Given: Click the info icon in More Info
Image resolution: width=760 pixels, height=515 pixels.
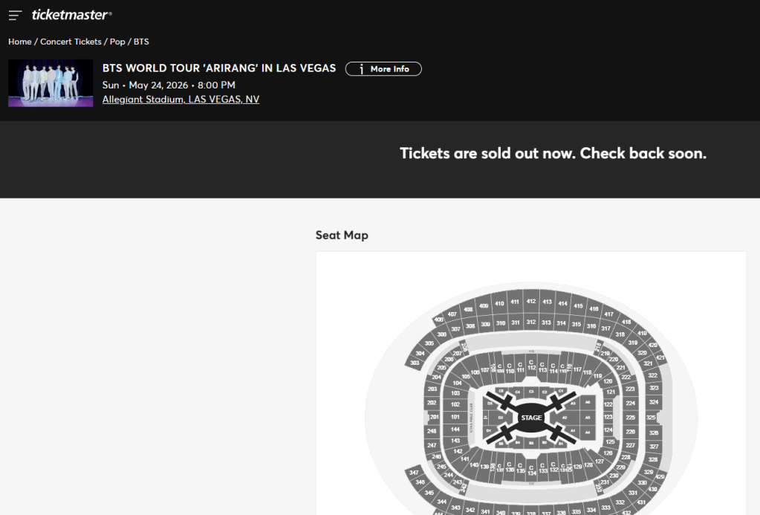Looking at the screenshot, I should point(361,69).
